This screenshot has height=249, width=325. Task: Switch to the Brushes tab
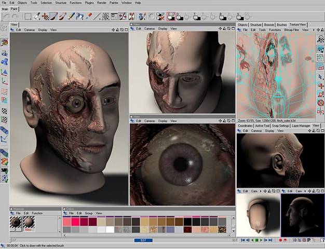[x=282, y=25]
